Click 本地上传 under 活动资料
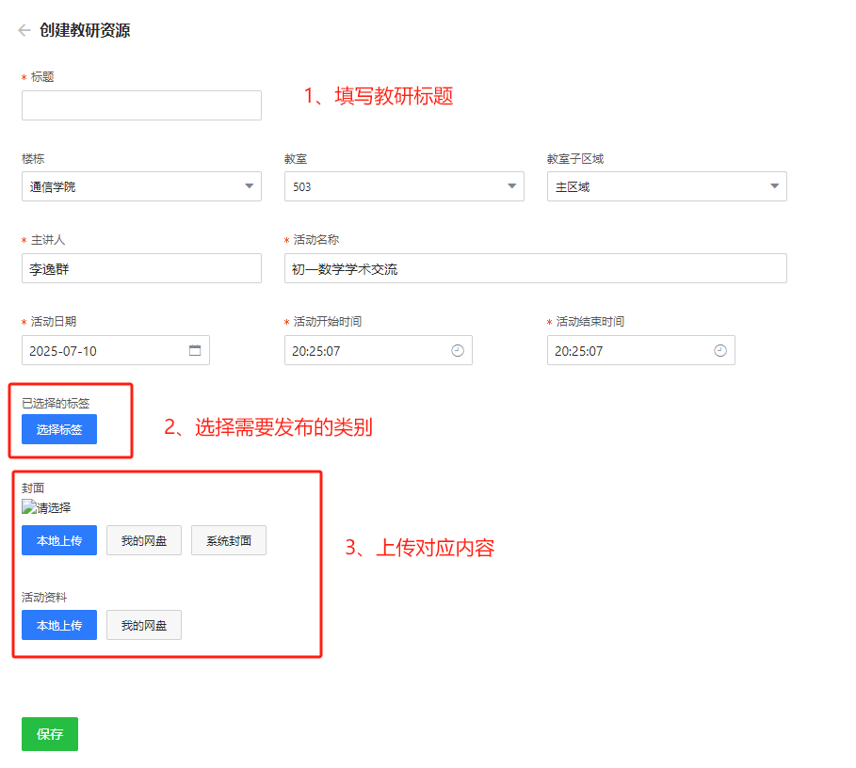This screenshot has height=768, width=856. [59, 625]
